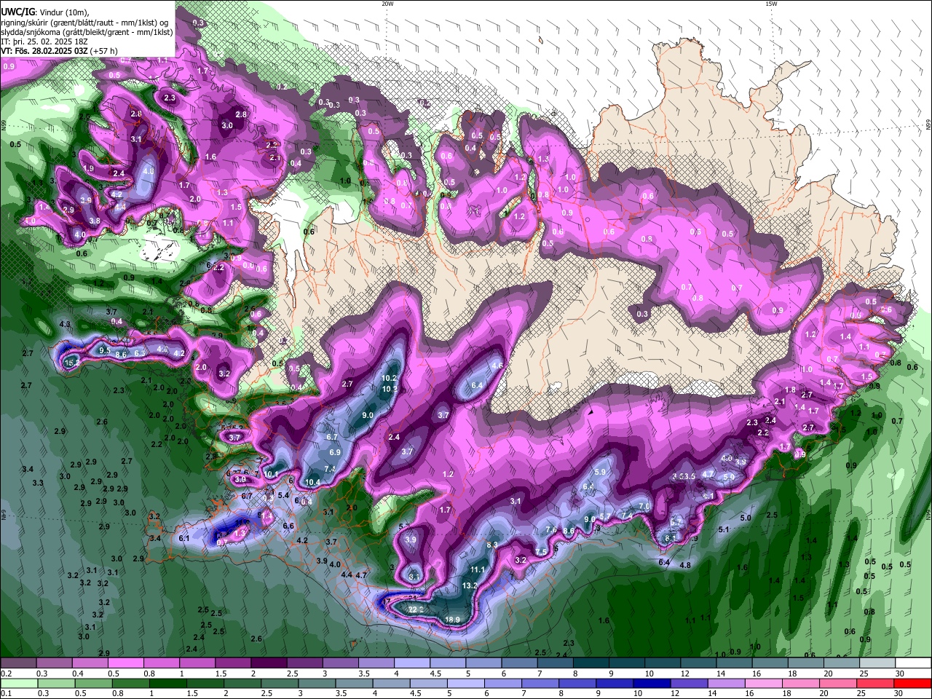Click the 13.2 precipitation value
Screen dimensions: 932x699
470,585
